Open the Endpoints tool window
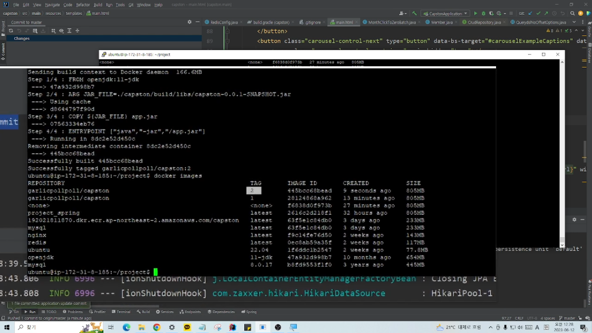The height and width of the screenshot is (333, 592). [190, 312]
